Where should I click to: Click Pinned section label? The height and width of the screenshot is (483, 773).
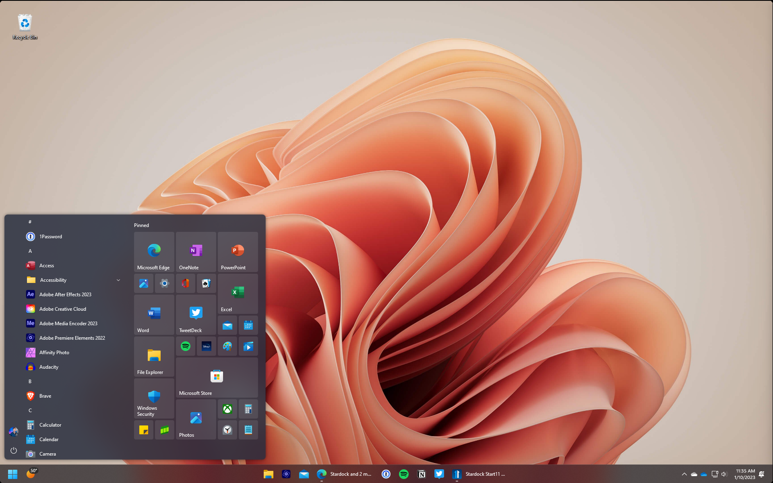click(x=141, y=225)
